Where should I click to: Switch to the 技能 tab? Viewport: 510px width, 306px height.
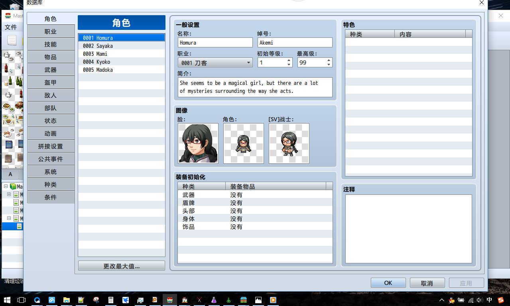coord(51,44)
